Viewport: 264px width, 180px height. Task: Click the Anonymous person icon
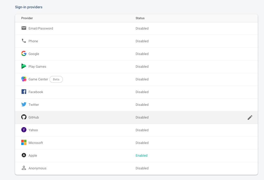[24, 168]
